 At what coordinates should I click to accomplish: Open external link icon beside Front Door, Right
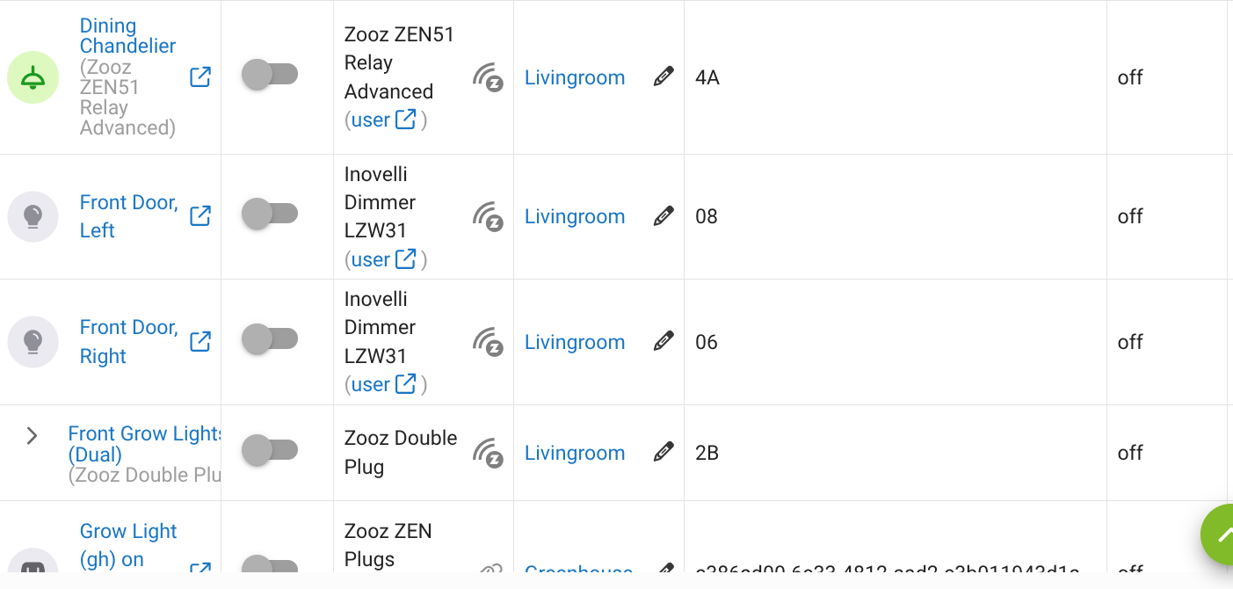click(200, 341)
